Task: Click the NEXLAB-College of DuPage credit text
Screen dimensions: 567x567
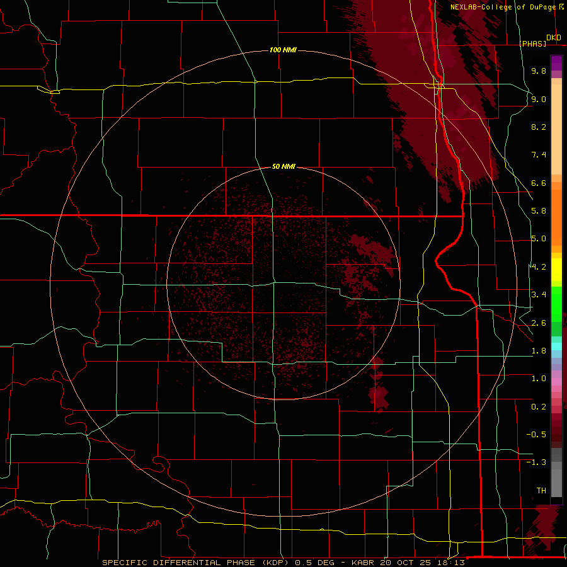Action: [503, 7]
